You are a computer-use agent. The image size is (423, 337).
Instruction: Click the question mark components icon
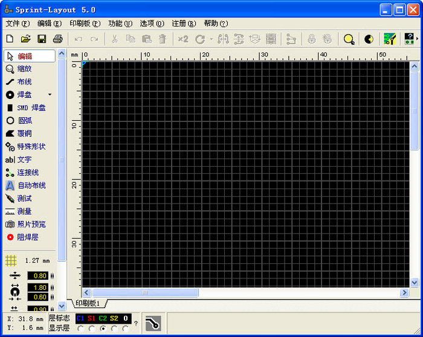coord(409,39)
